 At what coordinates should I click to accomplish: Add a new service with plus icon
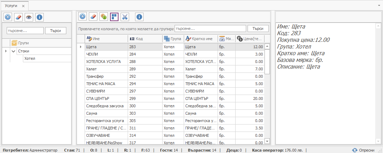[x=83, y=16]
